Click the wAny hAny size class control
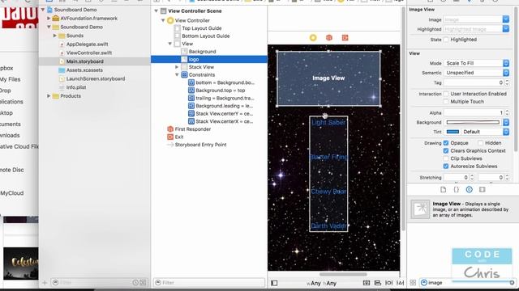 (x=321, y=283)
